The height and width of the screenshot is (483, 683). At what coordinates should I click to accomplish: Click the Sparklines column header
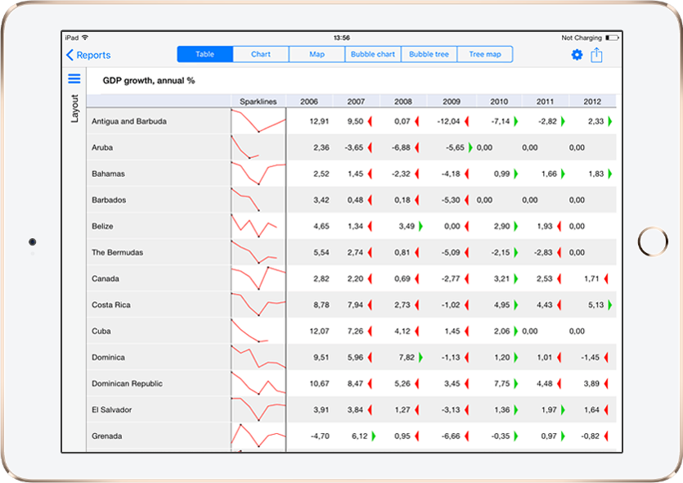(x=258, y=102)
